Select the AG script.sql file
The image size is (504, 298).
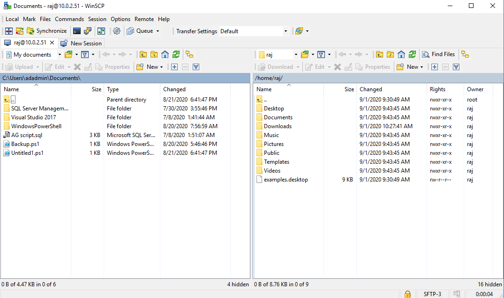pos(27,135)
